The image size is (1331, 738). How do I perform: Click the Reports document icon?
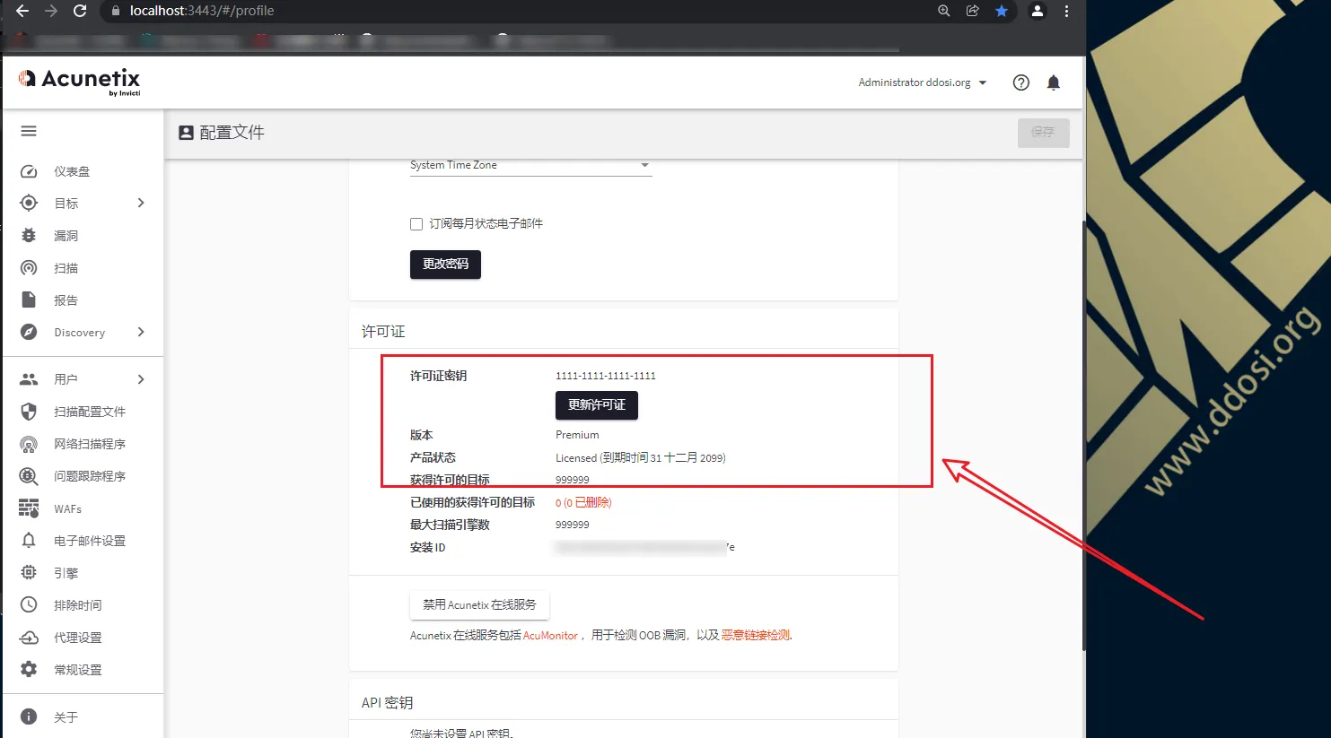click(x=29, y=300)
